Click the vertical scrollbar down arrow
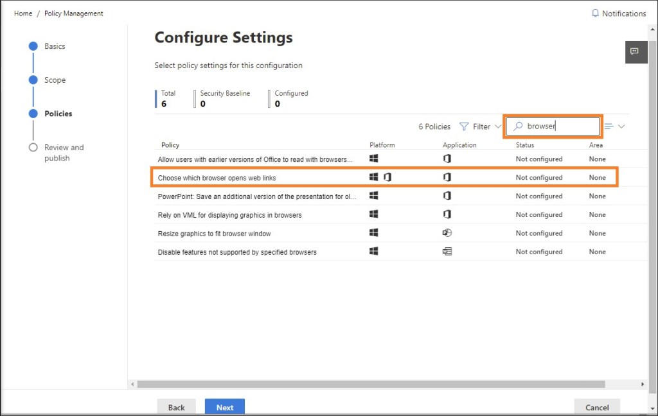658x416 pixels. click(x=653, y=408)
